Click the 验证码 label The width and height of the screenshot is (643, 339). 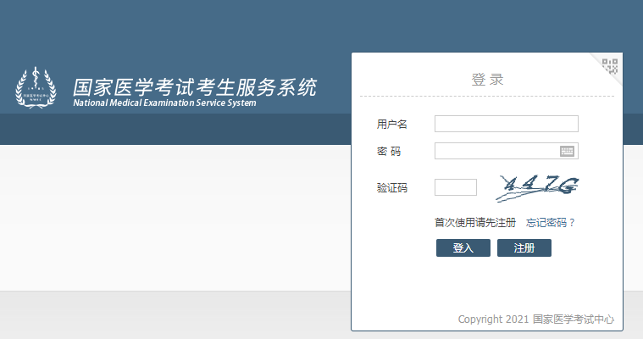click(x=392, y=188)
